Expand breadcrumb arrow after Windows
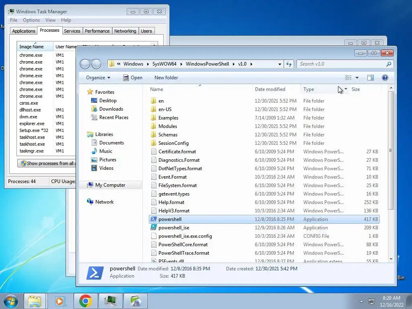Screen dimensions: 412x309 (148, 64)
